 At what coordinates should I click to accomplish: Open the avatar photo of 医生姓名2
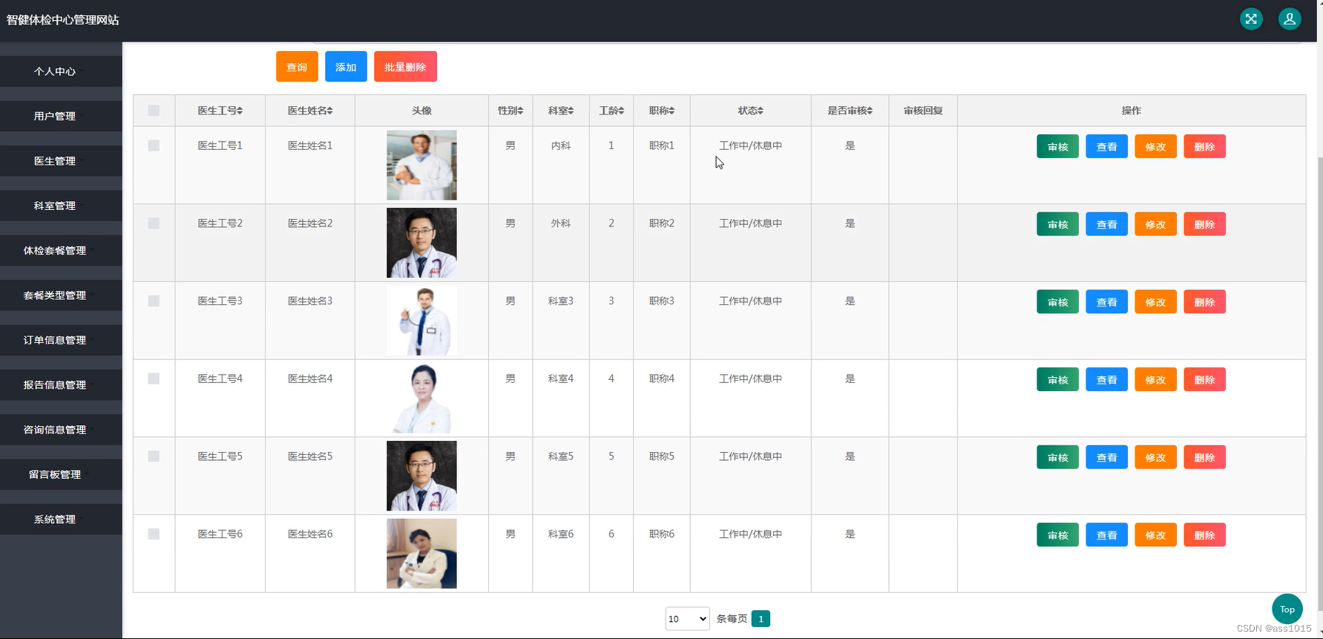coord(421,243)
